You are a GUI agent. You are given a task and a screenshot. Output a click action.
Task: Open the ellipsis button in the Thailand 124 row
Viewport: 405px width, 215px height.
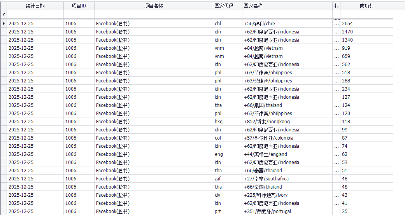(337, 105)
